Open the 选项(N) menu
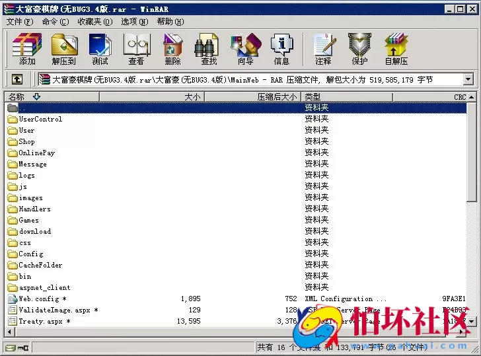The image size is (481, 356). 134,22
